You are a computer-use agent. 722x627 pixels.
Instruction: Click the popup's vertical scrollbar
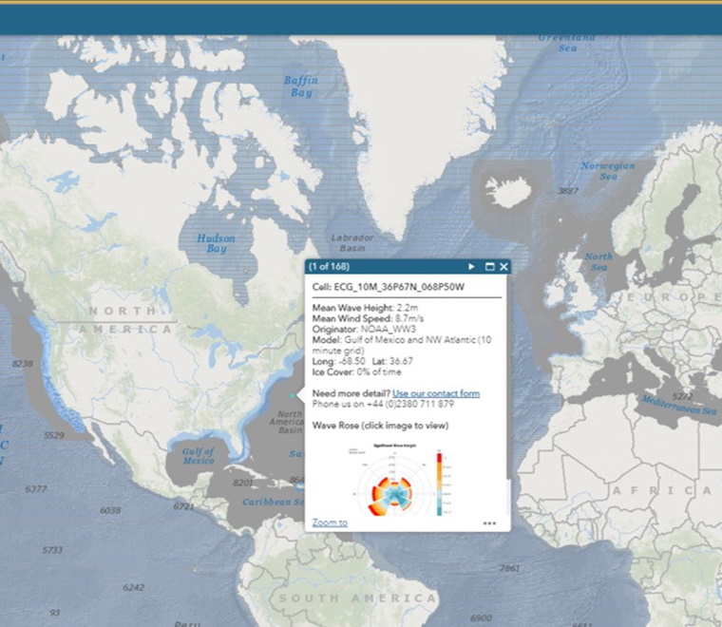[x=507, y=380]
